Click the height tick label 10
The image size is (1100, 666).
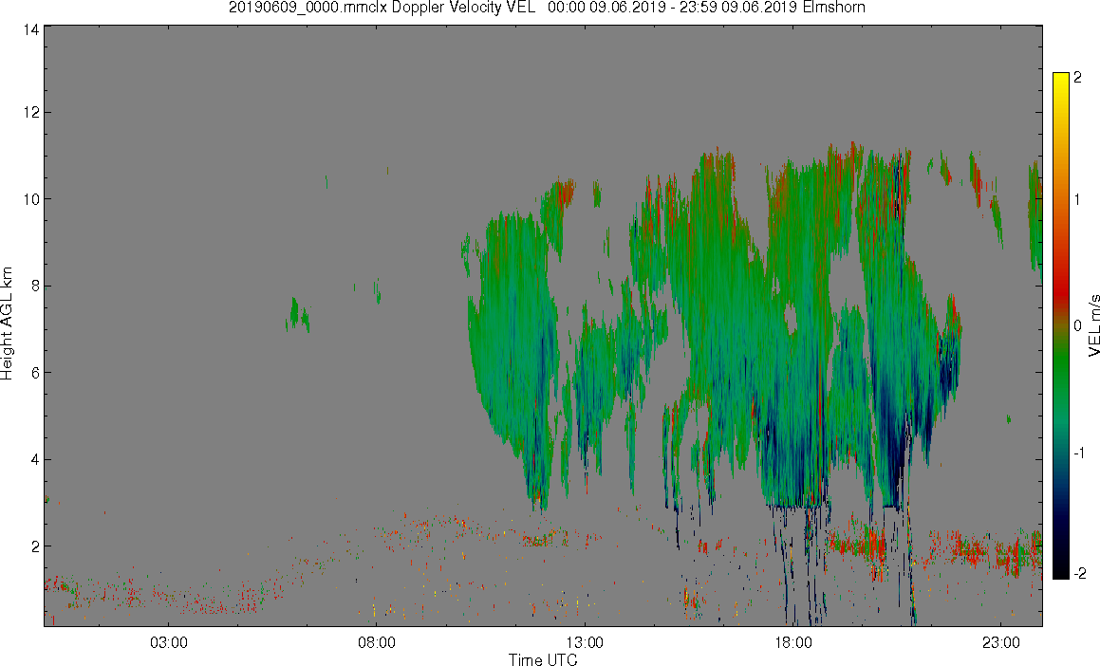(30, 199)
